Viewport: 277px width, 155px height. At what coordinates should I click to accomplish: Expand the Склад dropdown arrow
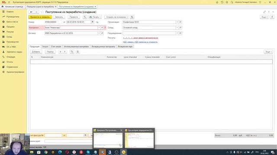tap(177, 28)
